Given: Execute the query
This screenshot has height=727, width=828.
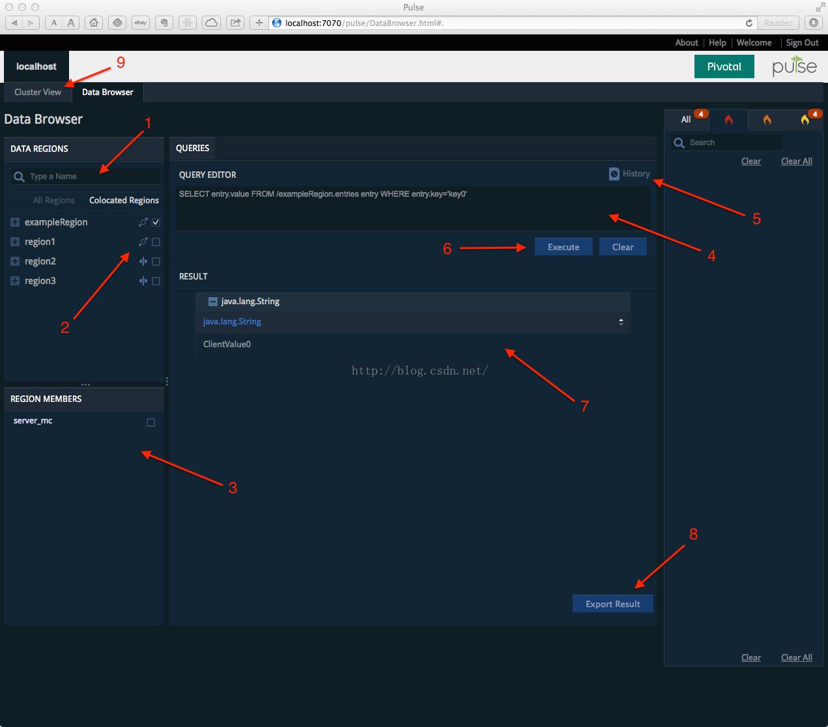Looking at the screenshot, I should click(564, 247).
